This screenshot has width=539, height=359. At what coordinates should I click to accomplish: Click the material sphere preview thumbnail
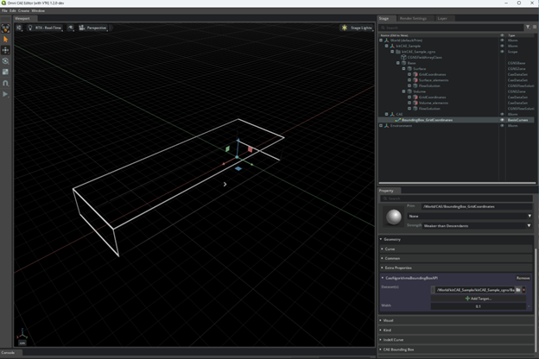click(x=394, y=217)
